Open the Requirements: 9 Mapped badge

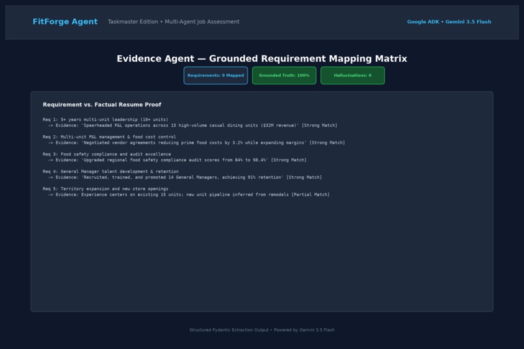(216, 75)
